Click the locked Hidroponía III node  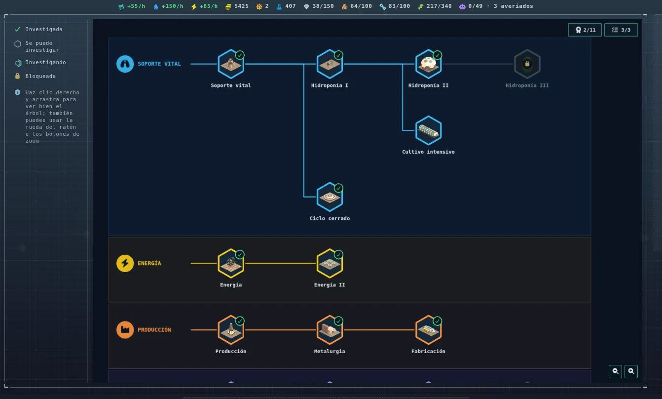point(527,64)
